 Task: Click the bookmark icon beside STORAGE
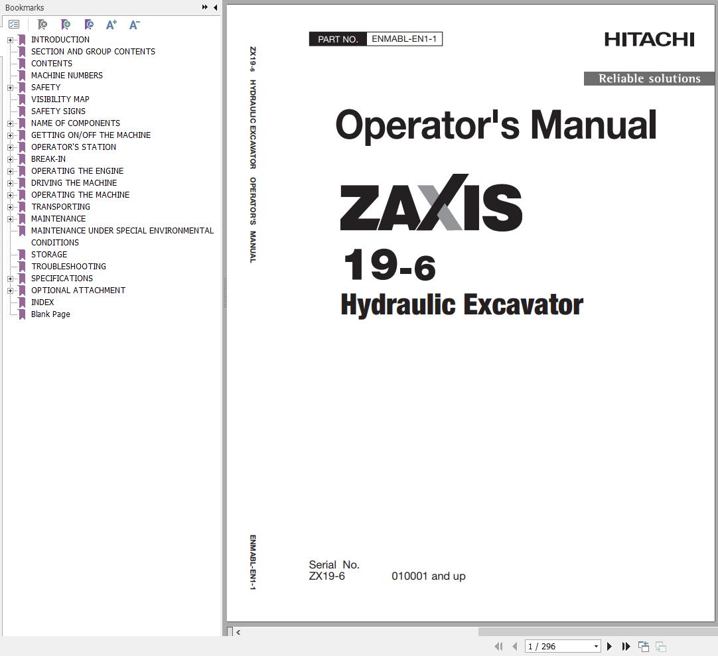(x=21, y=255)
